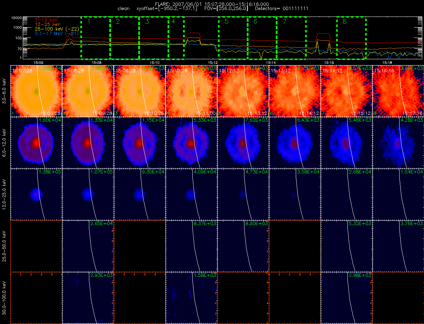Open the 12–25 keV map labeled 9.30E+04

coord(140,194)
